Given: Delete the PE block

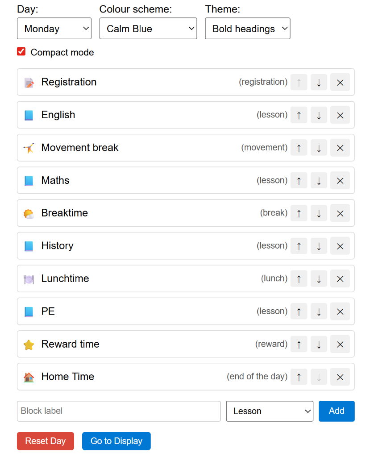Looking at the screenshot, I should (340, 311).
